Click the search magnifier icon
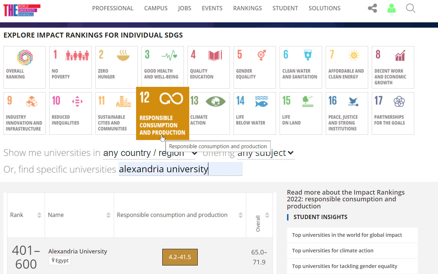Image resolution: width=438 pixels, height=274 pixels. click(x=410, y=8)
